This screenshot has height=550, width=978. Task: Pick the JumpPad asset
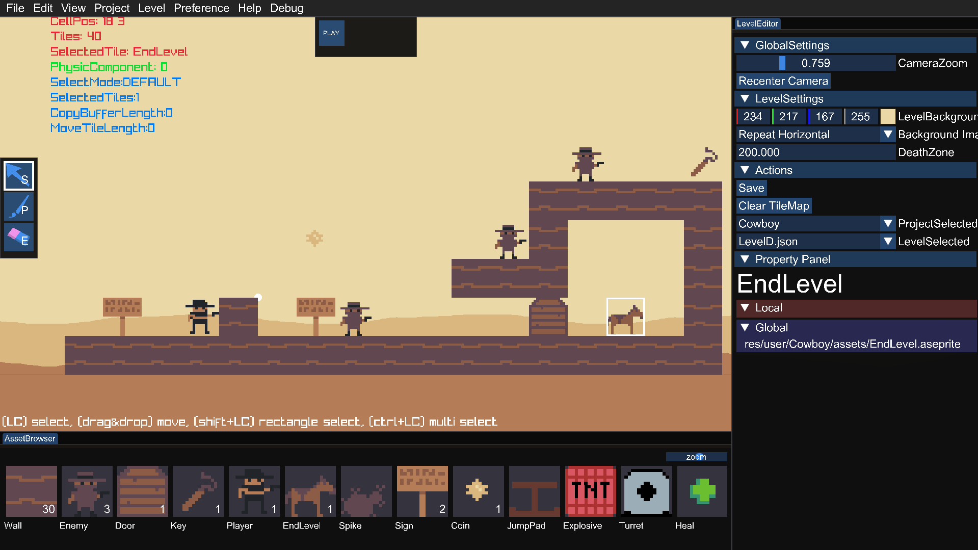(534, 491)
